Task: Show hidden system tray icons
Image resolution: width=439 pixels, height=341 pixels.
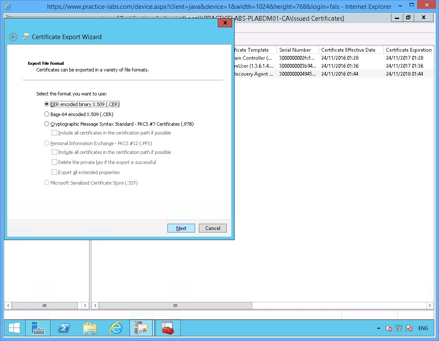Action: pos(378,328)
